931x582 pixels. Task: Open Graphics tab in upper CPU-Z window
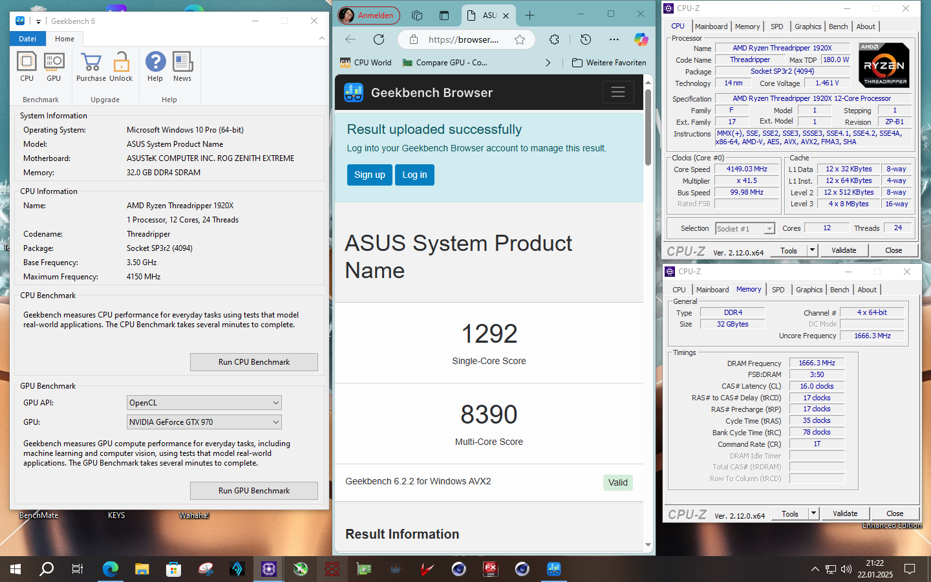pyautogui.click(x=808, y=27)
